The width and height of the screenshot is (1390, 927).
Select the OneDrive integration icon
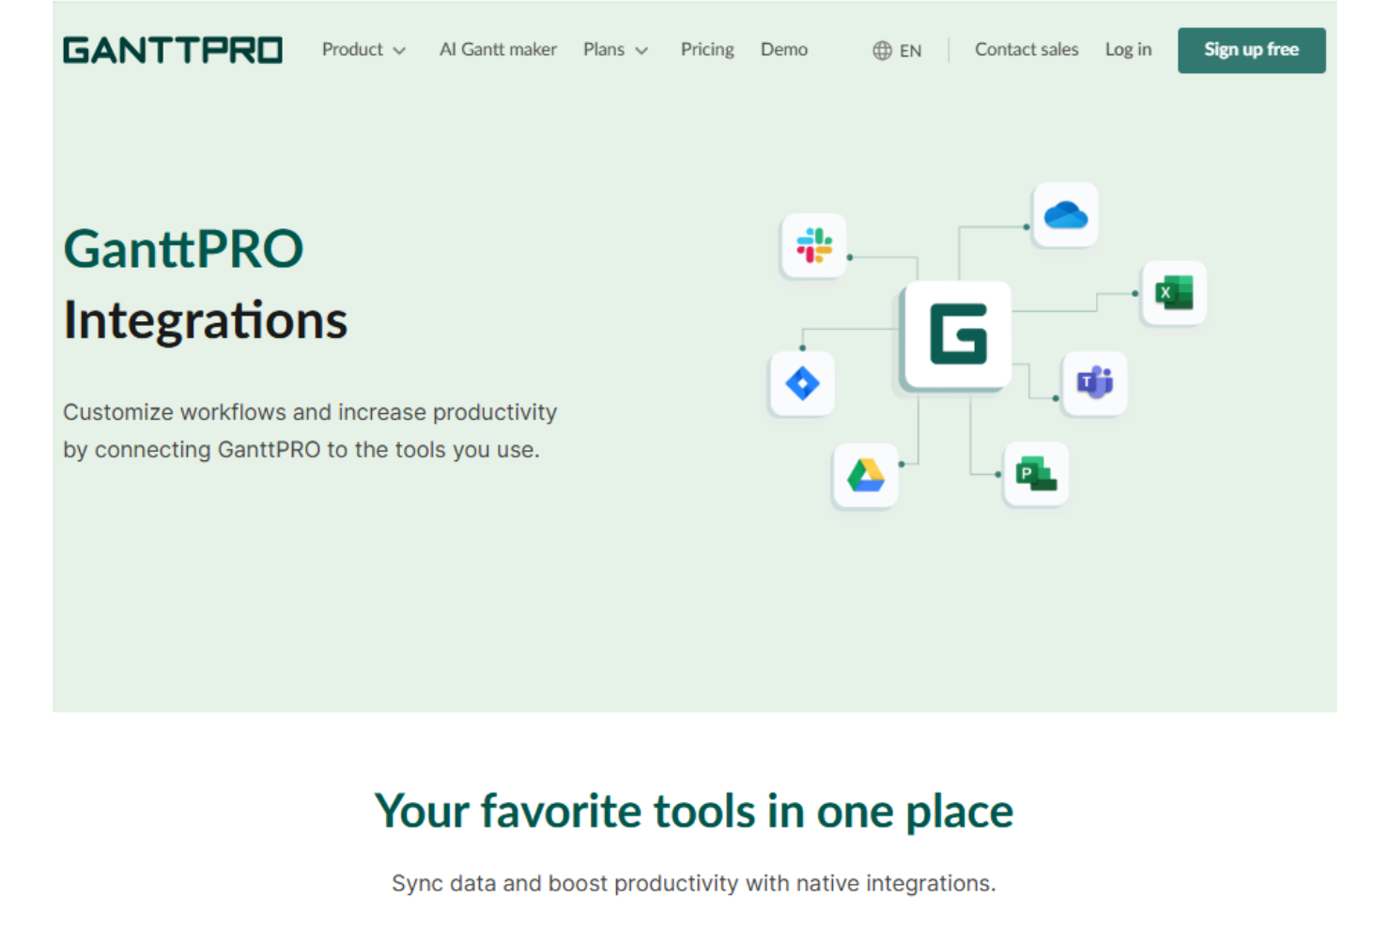pos(1064,215)
